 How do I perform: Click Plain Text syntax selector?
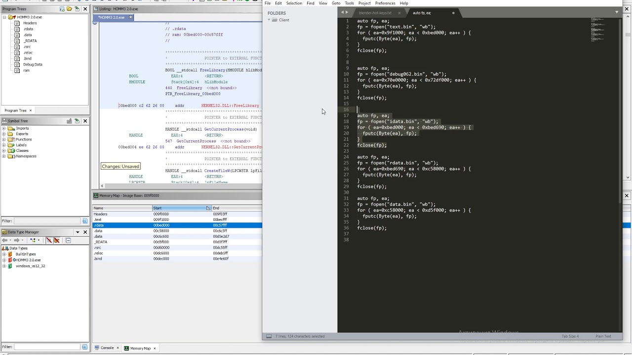(x=603, y=336)
